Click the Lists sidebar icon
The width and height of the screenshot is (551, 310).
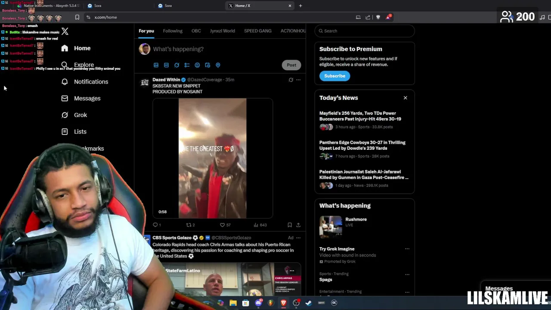(x=65, y=132)
